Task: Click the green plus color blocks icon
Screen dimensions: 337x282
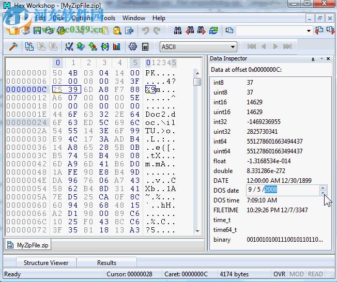Action: pyautogui.click(x=93, y=46)
